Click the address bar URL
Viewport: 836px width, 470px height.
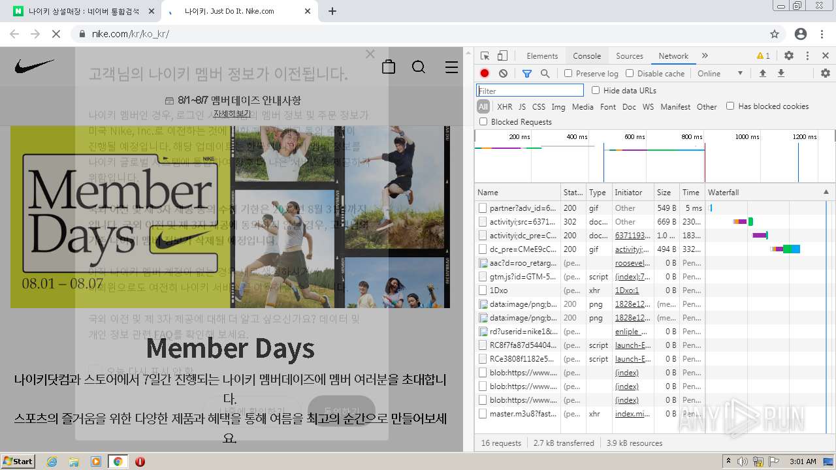coord(130,34)
